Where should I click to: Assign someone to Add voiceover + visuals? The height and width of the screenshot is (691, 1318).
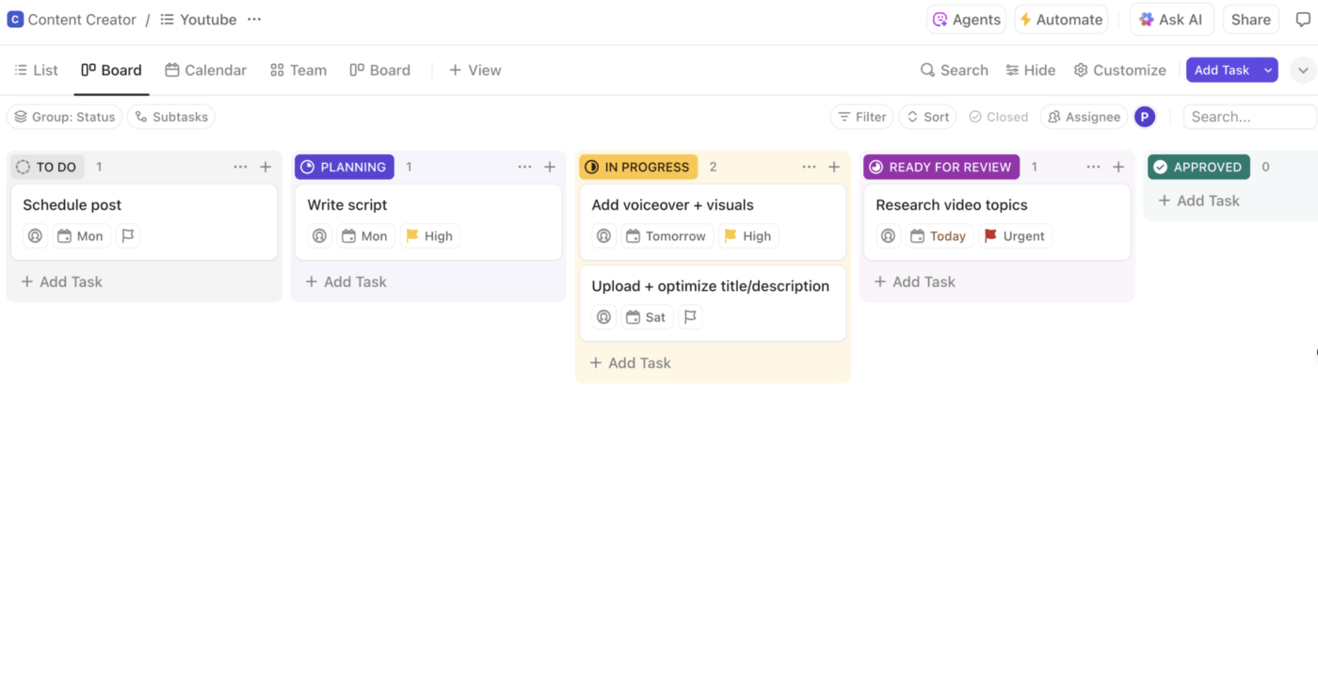coord(603,236)
